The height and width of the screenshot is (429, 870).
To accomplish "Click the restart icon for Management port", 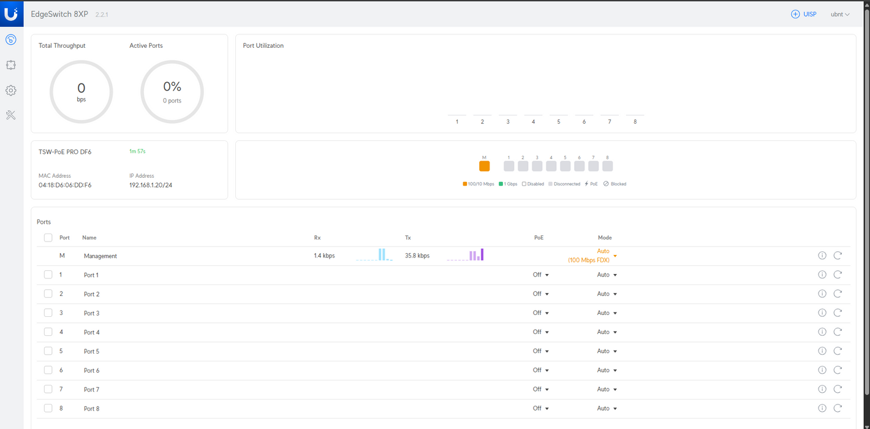I will [838, 256].
